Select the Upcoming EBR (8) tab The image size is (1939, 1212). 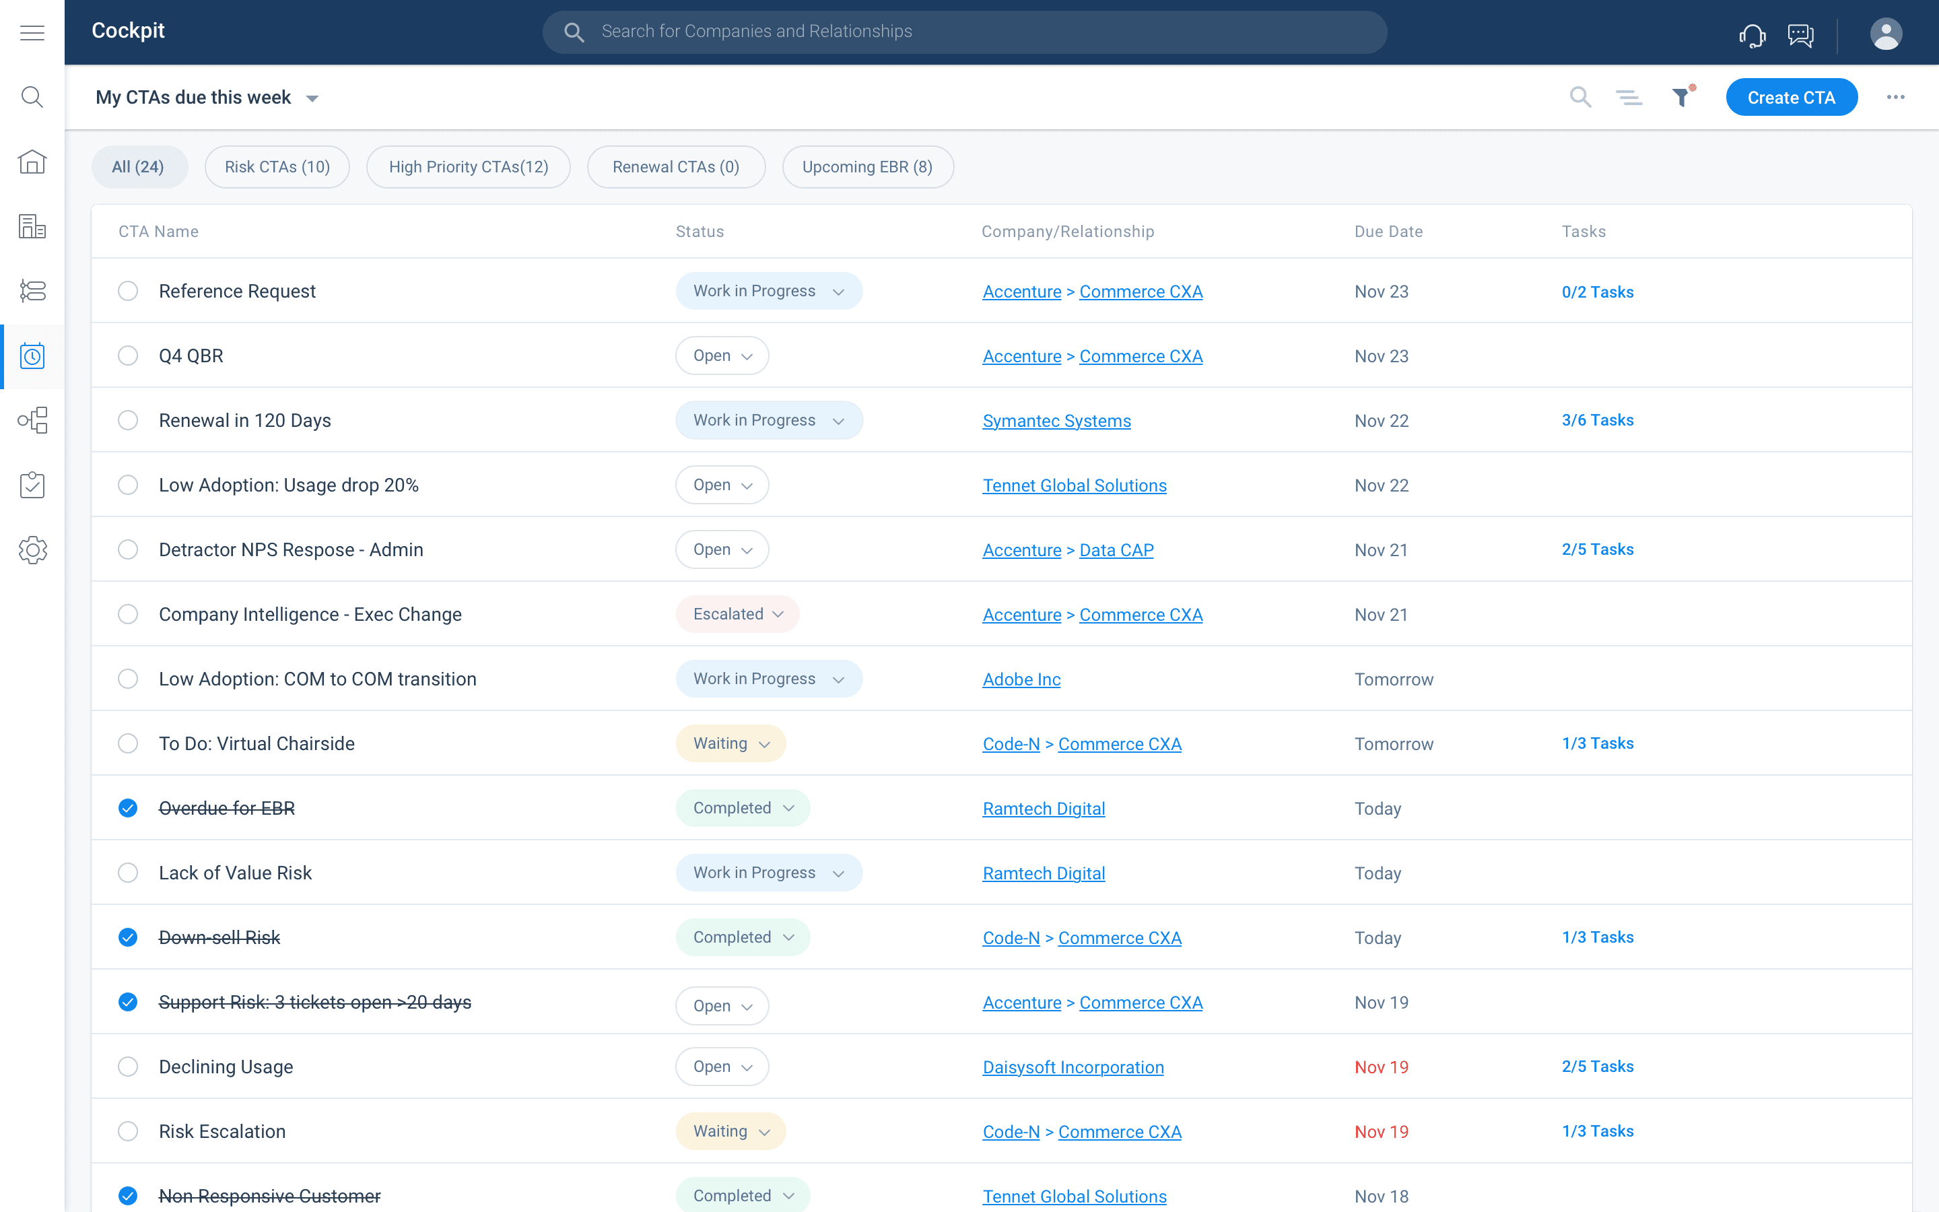tap(867, 167)
